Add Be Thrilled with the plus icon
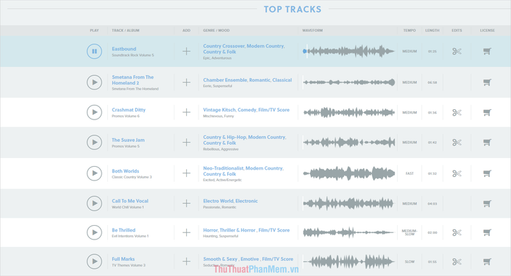This screenshot has width=511, height=276. (x=186, y=232)
